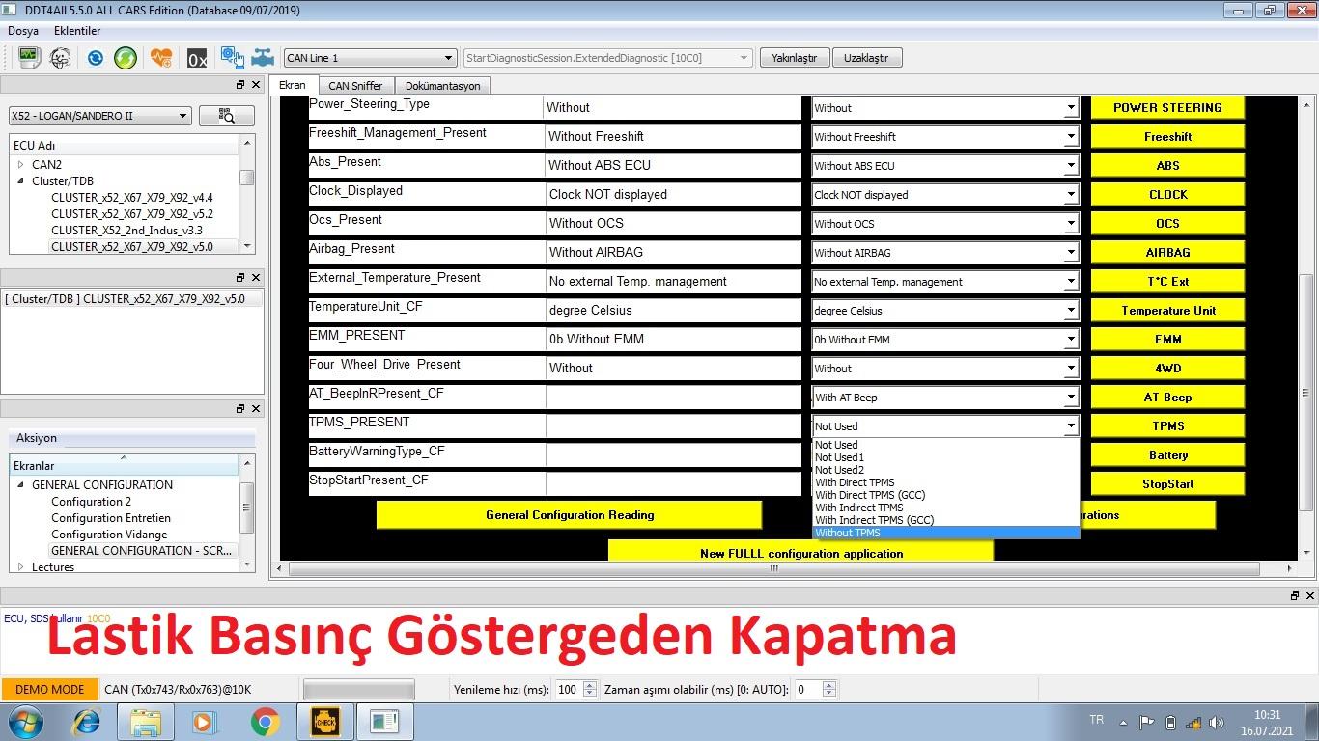Click the orange heart diagnostic icon
The image size is (1319, 741).
tap(161, 58)
